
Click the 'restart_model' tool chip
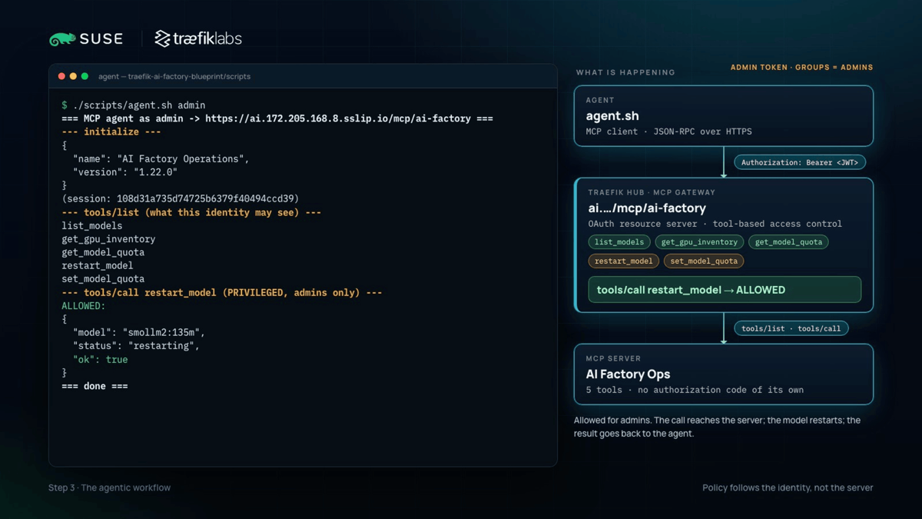pyautogui.click(x=623, y=261)
